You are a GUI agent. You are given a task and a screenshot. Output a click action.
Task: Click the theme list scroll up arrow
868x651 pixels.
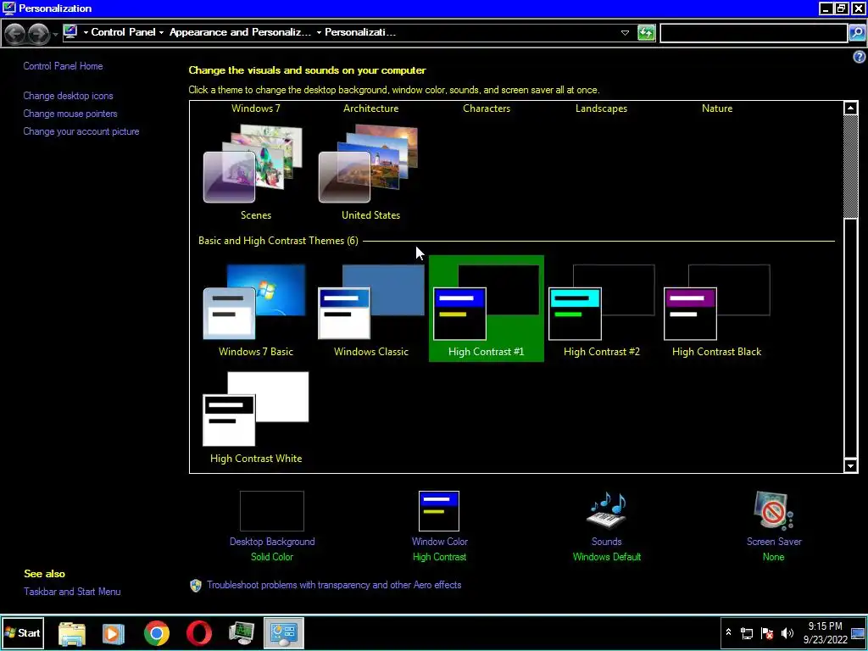(850, 108)
